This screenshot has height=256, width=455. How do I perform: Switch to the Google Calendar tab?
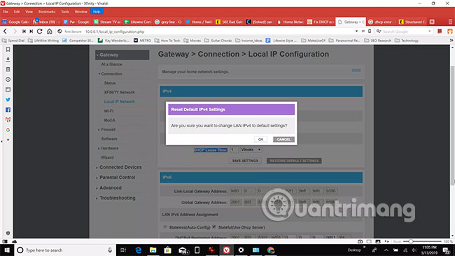coord(15,22)
